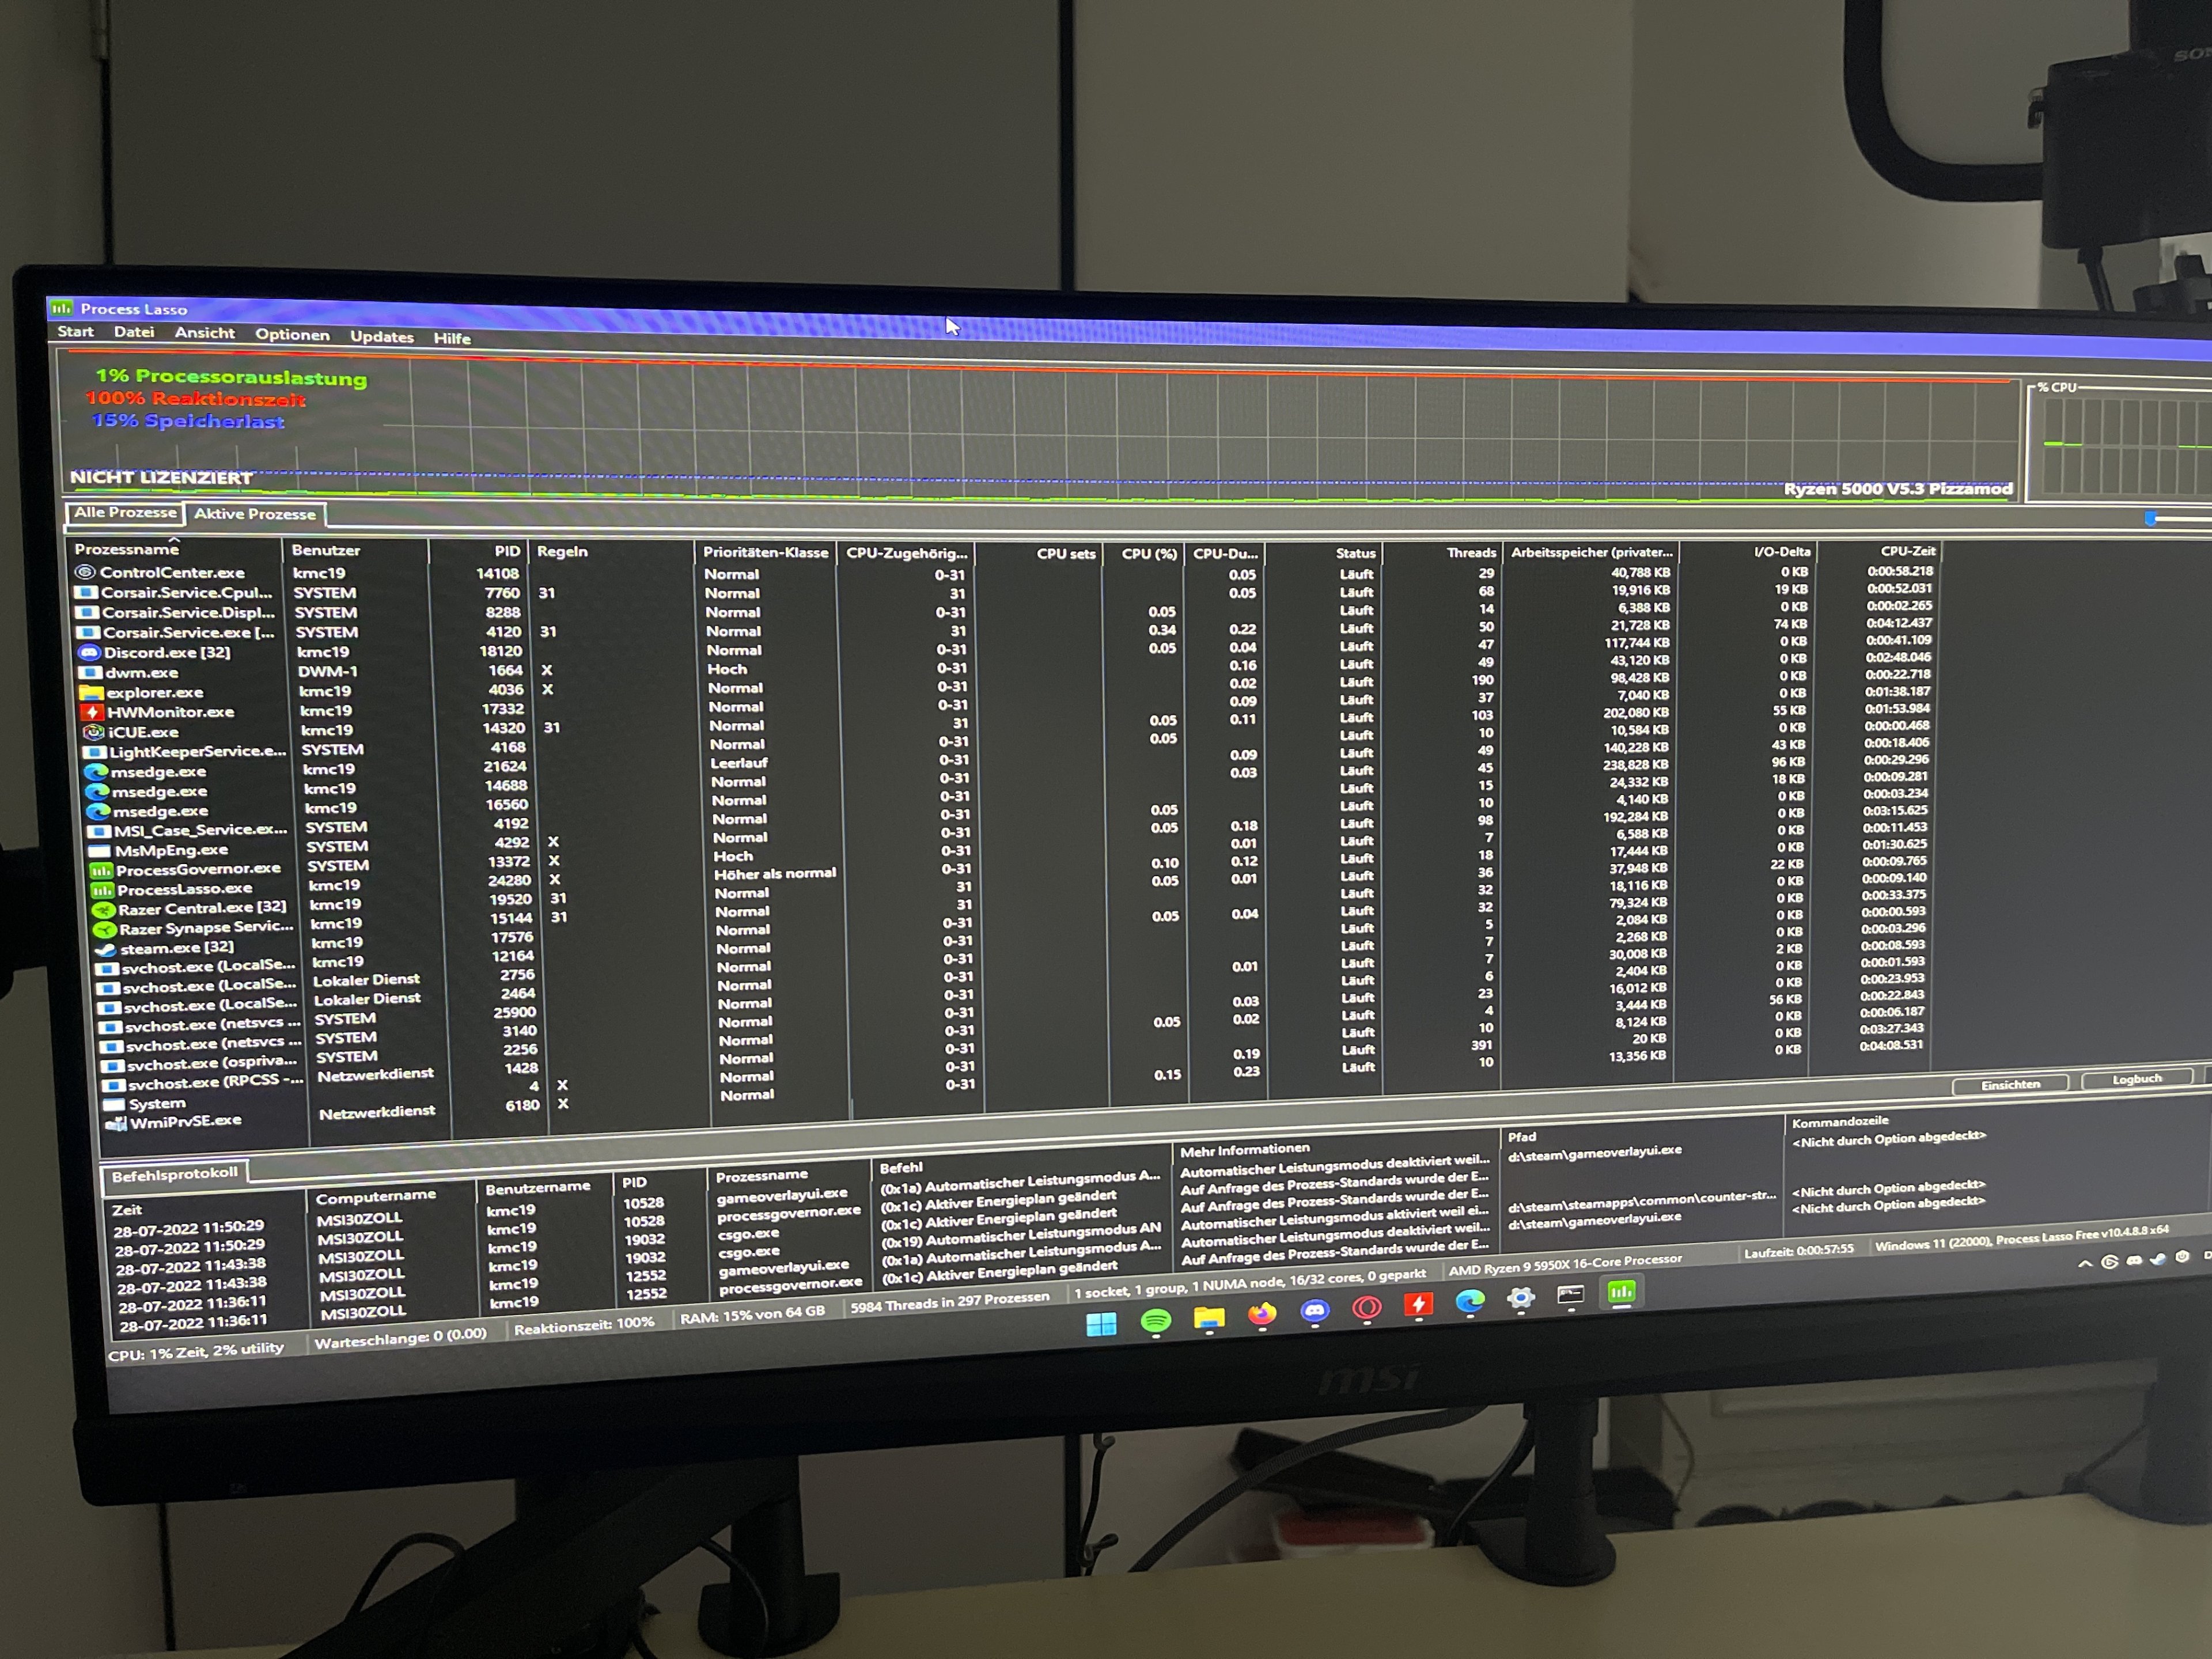Open the Ansicht menu
This screenshot has width=2212, height=1659.
(x=204, y=333)
